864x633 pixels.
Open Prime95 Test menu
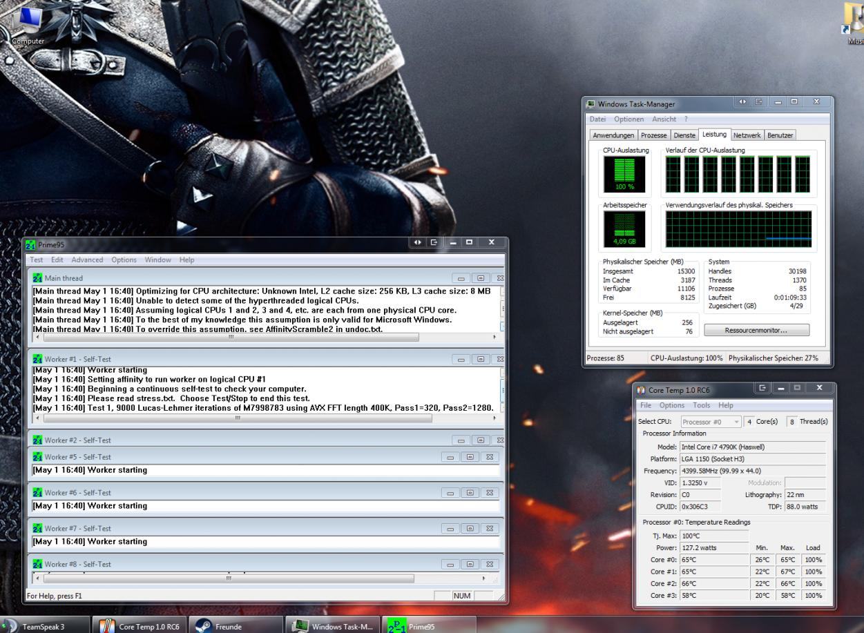point(36,260)
